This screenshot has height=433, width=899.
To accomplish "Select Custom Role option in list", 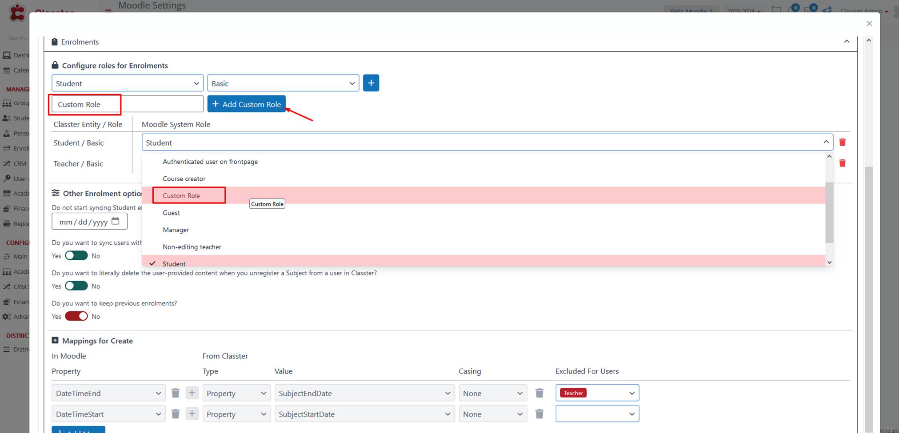I will tap(483, 195).
